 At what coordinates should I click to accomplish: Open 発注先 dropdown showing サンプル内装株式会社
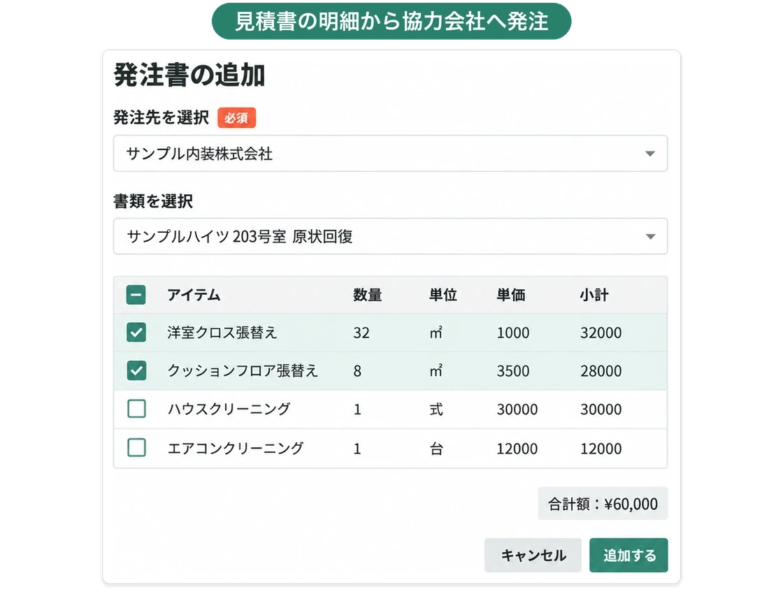tap(390, 153)
